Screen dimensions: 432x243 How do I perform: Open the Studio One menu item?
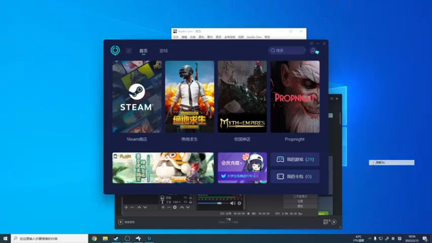[254, 37]
